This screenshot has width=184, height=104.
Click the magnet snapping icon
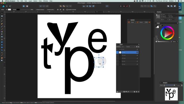click(x=127, y=6)
